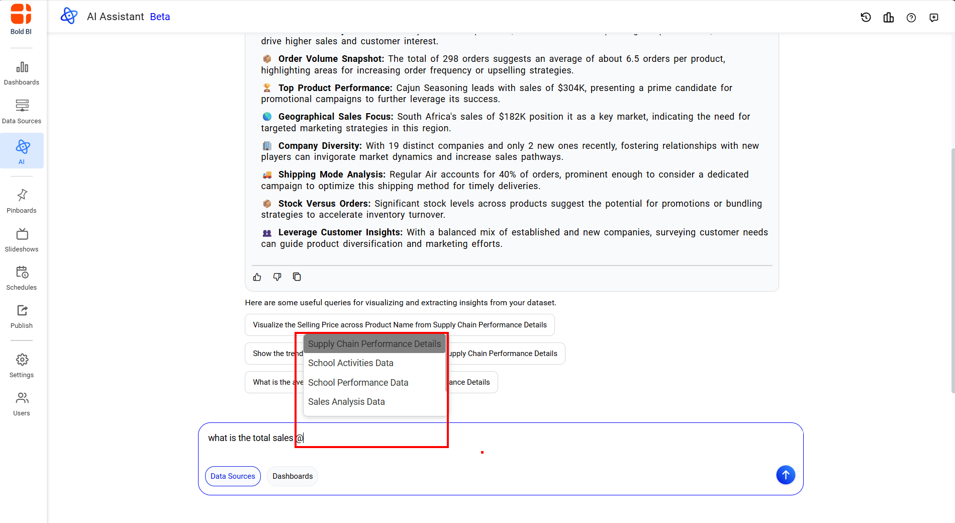Click the thumbs down feedback icon
The height and width of the screenshot is (523, 955).
click(x=277, y=277)
